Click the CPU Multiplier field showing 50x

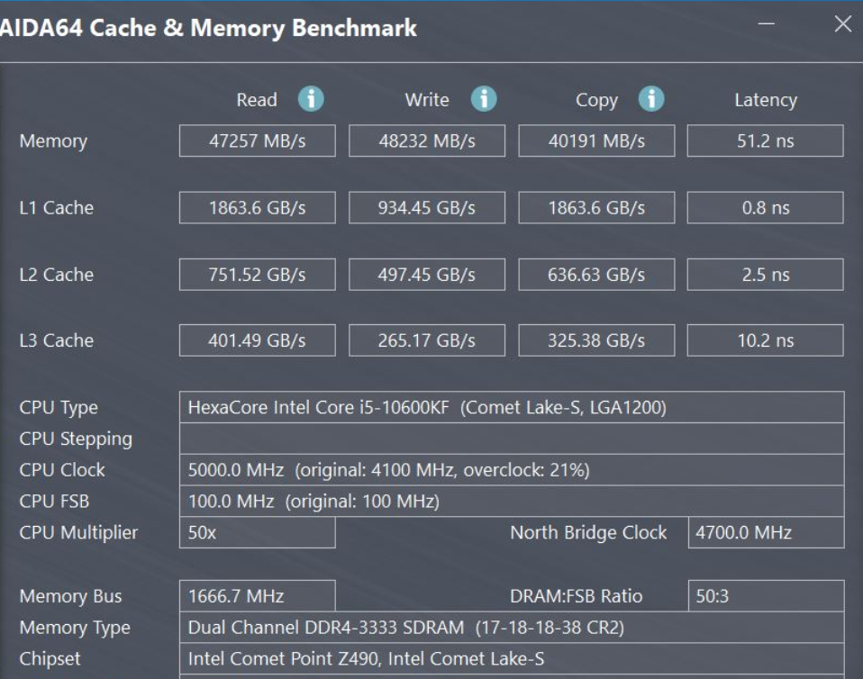pos(257,532)
